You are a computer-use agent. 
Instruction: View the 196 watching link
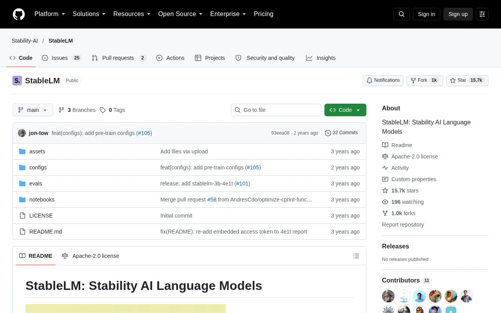tap(403, 202)
